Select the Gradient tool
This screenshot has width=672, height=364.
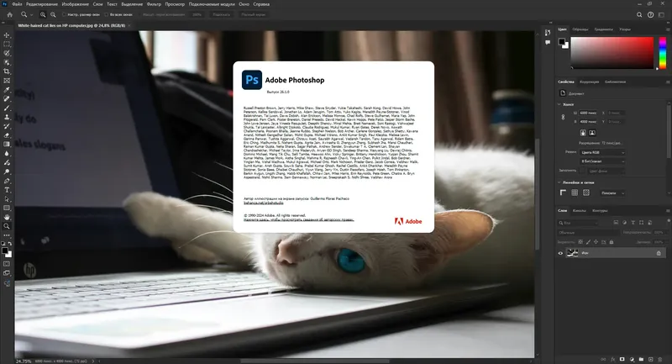7,145
